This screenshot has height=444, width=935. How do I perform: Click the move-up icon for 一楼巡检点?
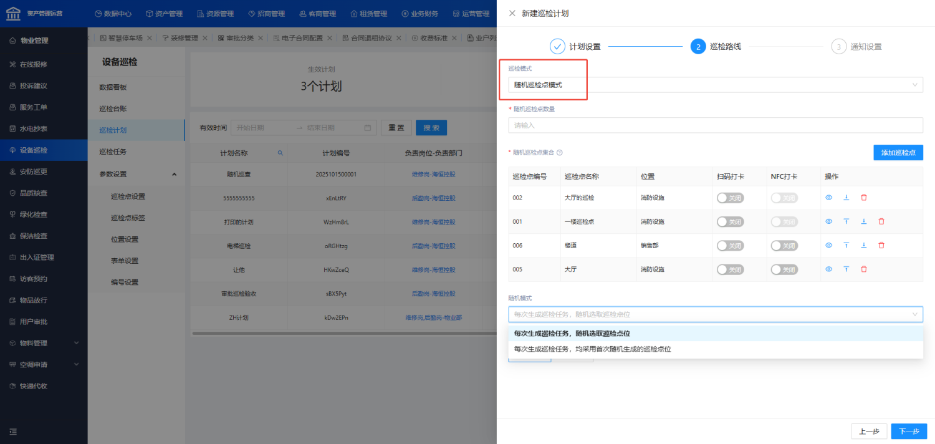click(846, 221)
